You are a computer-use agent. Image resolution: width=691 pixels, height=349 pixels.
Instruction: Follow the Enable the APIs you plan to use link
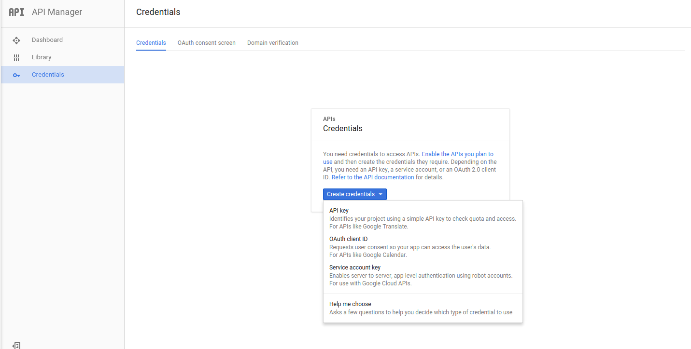pos(457,154)
